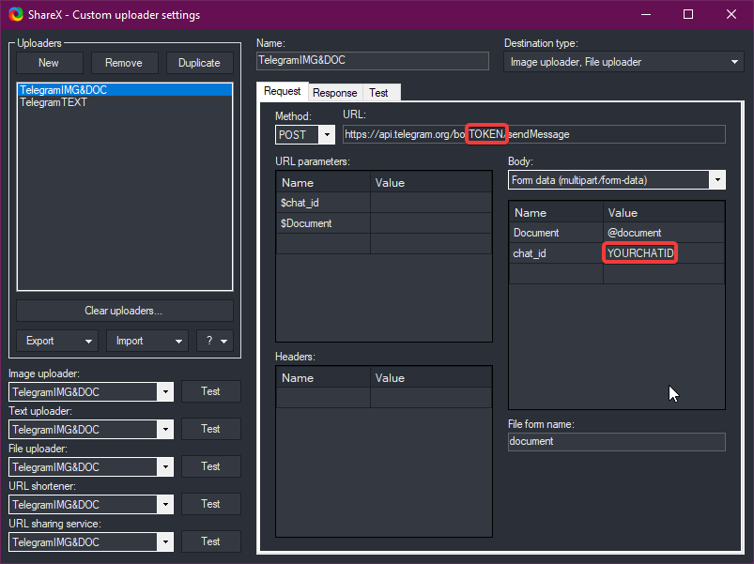This screenshot has height=564, width=754.
Task: Click the empty Headers name cell
Action: (323, 398)
